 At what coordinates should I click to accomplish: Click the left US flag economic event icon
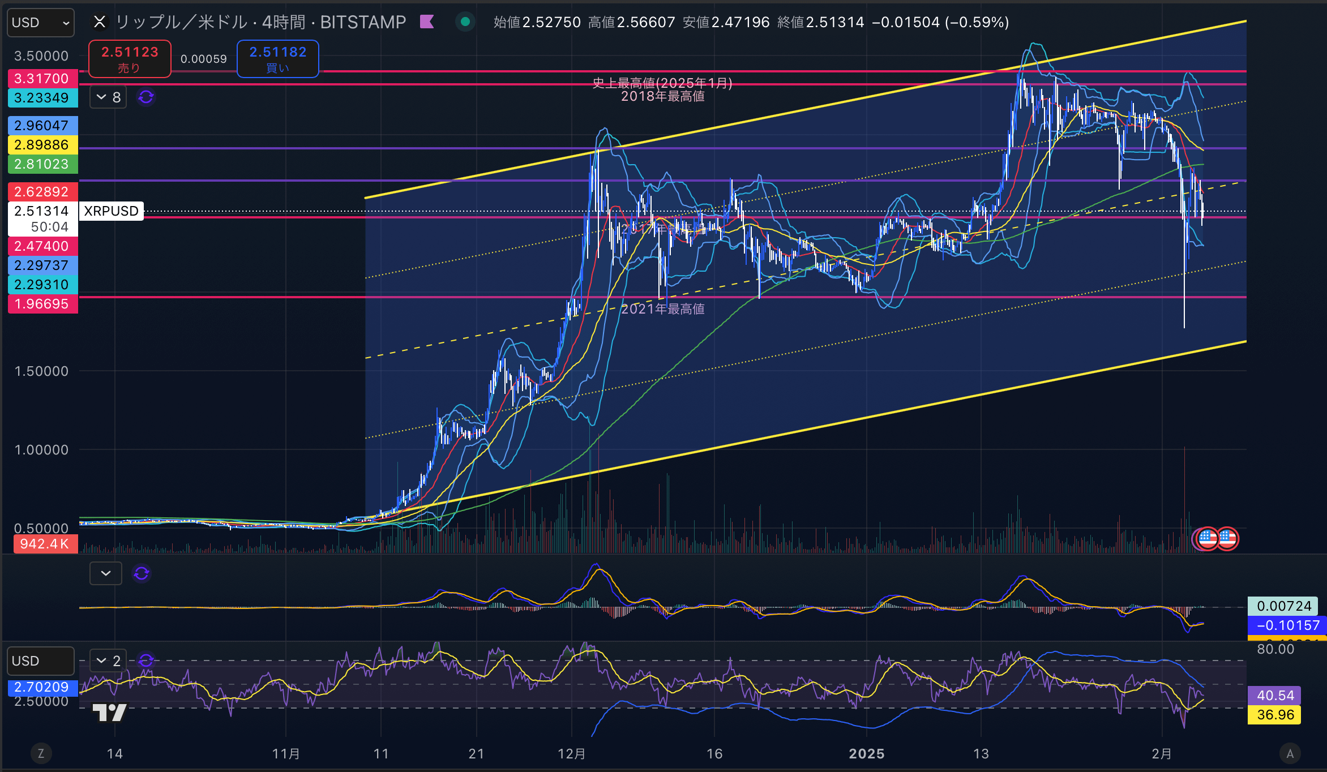point(1206,538)
